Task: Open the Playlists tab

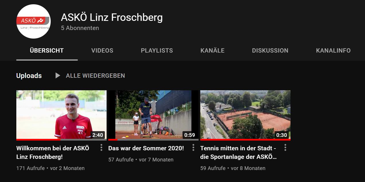Action: tap(157, 51)
